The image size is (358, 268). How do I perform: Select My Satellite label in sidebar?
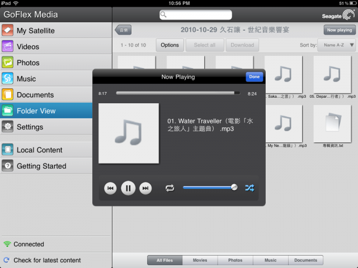(x=36, y=31)
